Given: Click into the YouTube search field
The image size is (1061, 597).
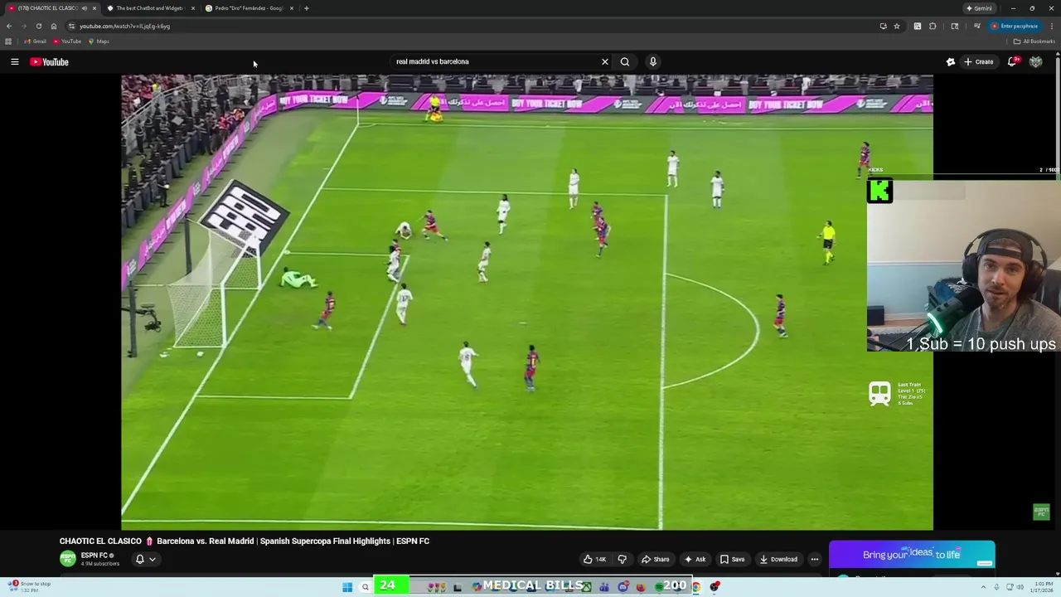Looking at the screenshot, I should tap(494, 61).
